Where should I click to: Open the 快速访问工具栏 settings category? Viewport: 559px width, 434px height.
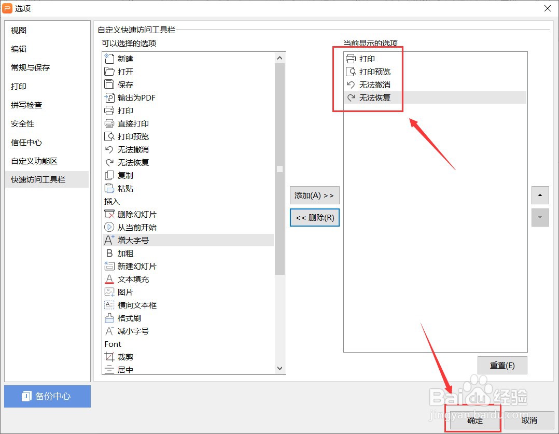click(x=47, y=179)
